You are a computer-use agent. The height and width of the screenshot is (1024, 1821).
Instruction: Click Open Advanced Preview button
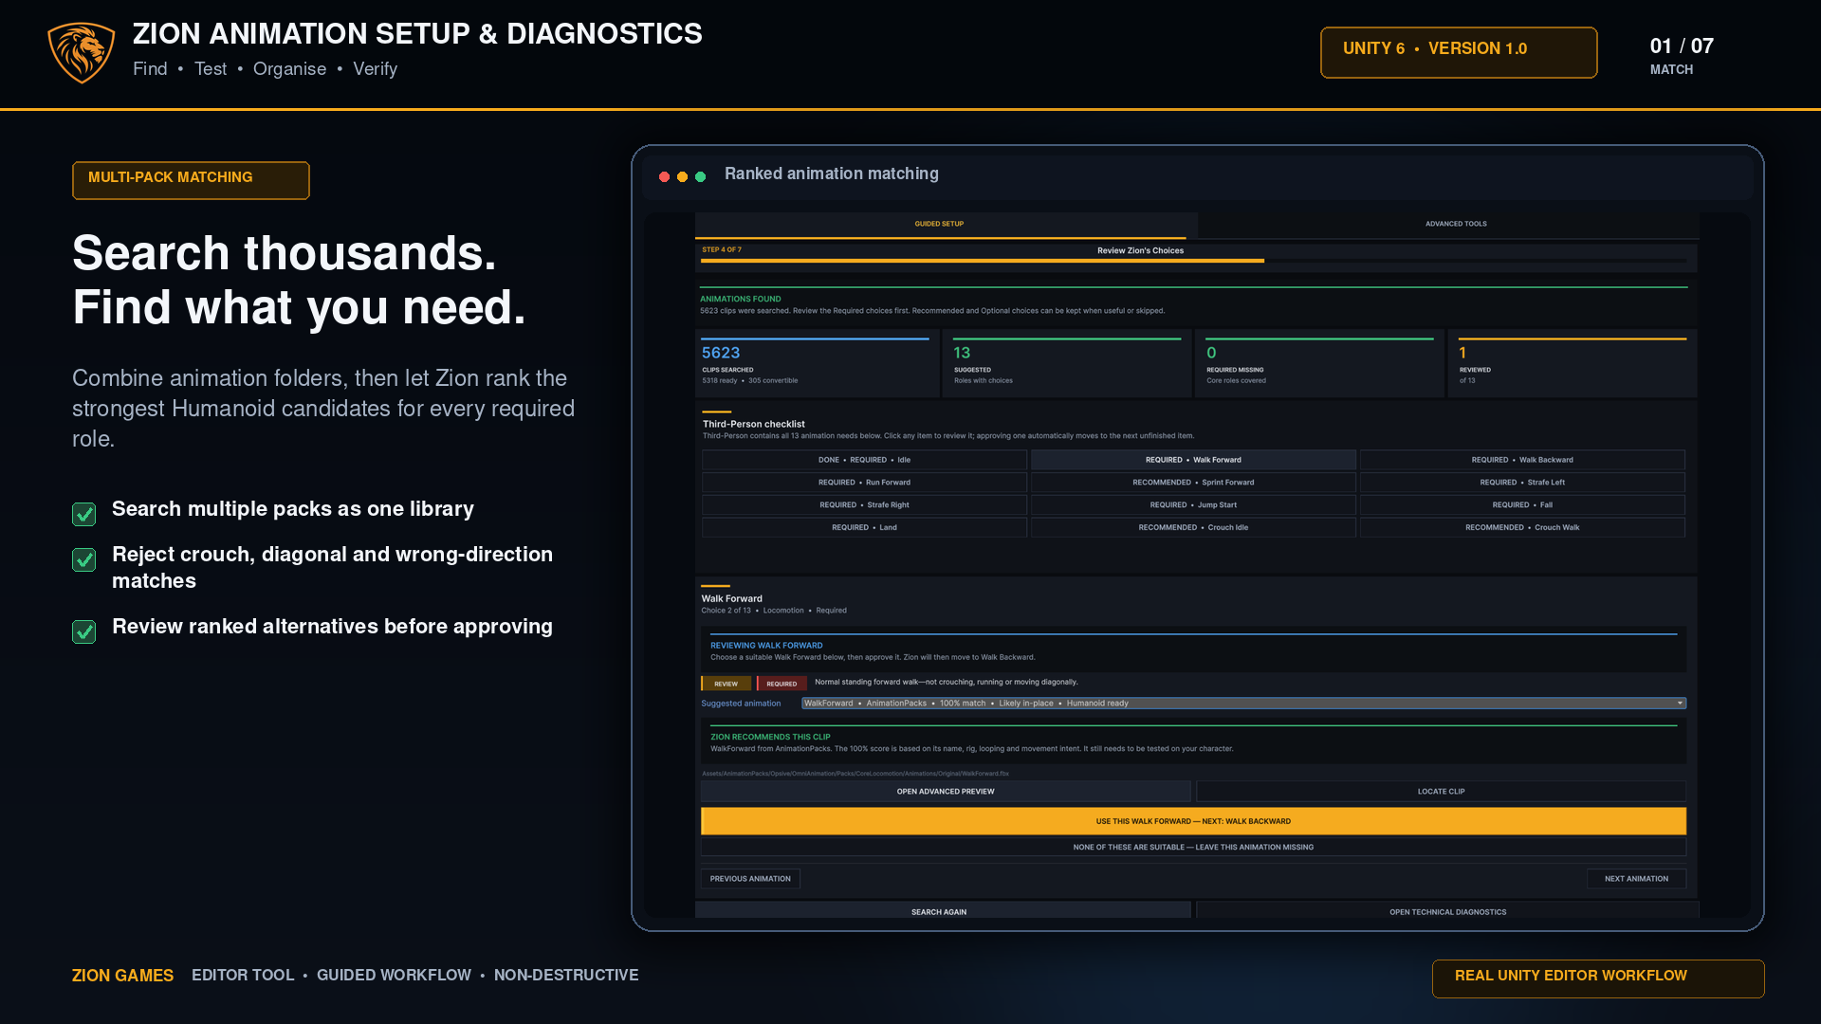click(x=946, y=792)
